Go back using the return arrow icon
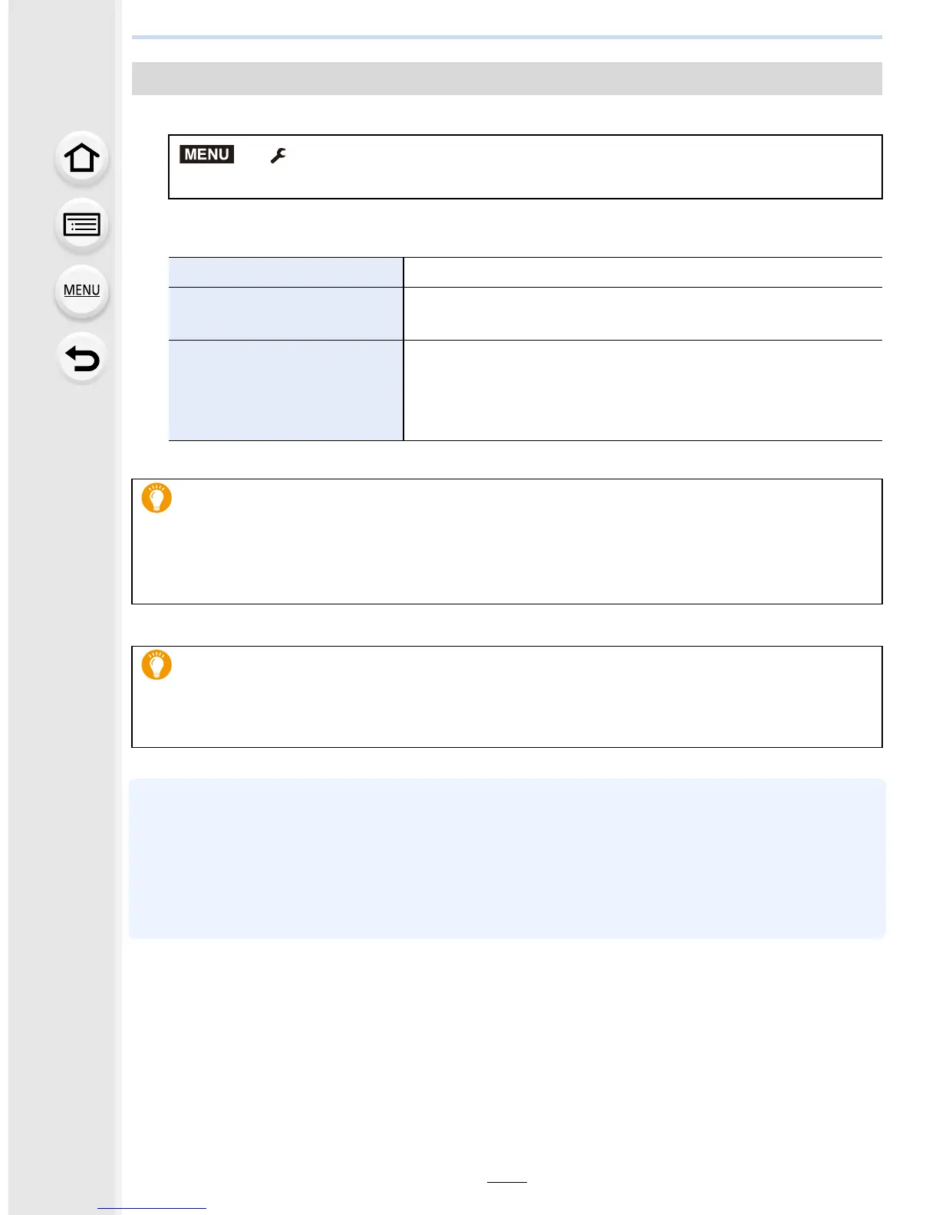 tap(81, 358)
